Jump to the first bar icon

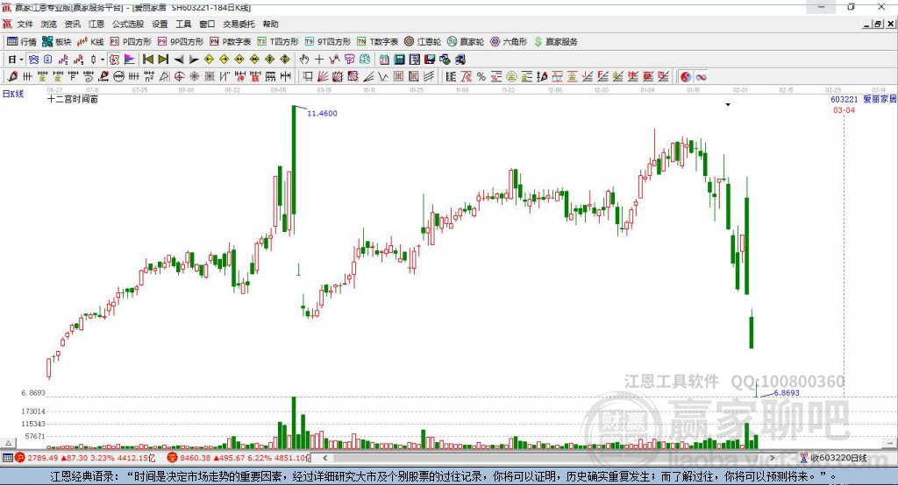(x=147, y=60)
